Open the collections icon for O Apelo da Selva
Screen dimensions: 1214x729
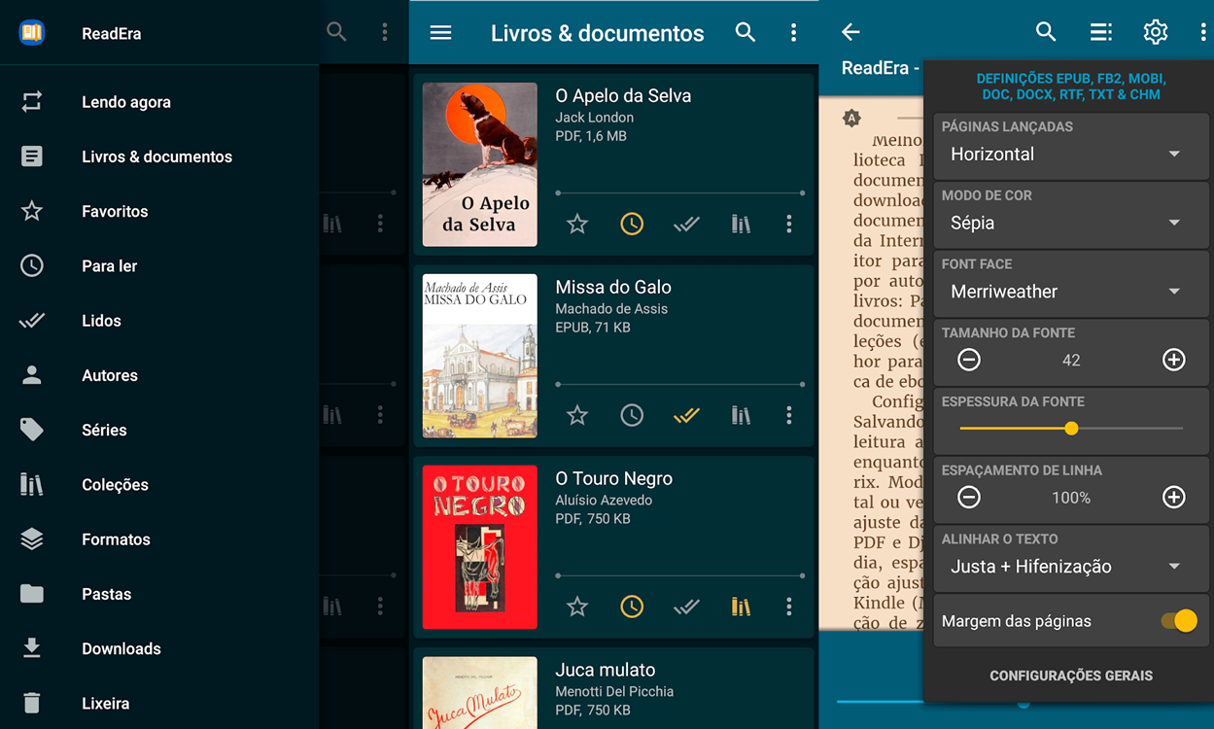(x=741, y=225)
